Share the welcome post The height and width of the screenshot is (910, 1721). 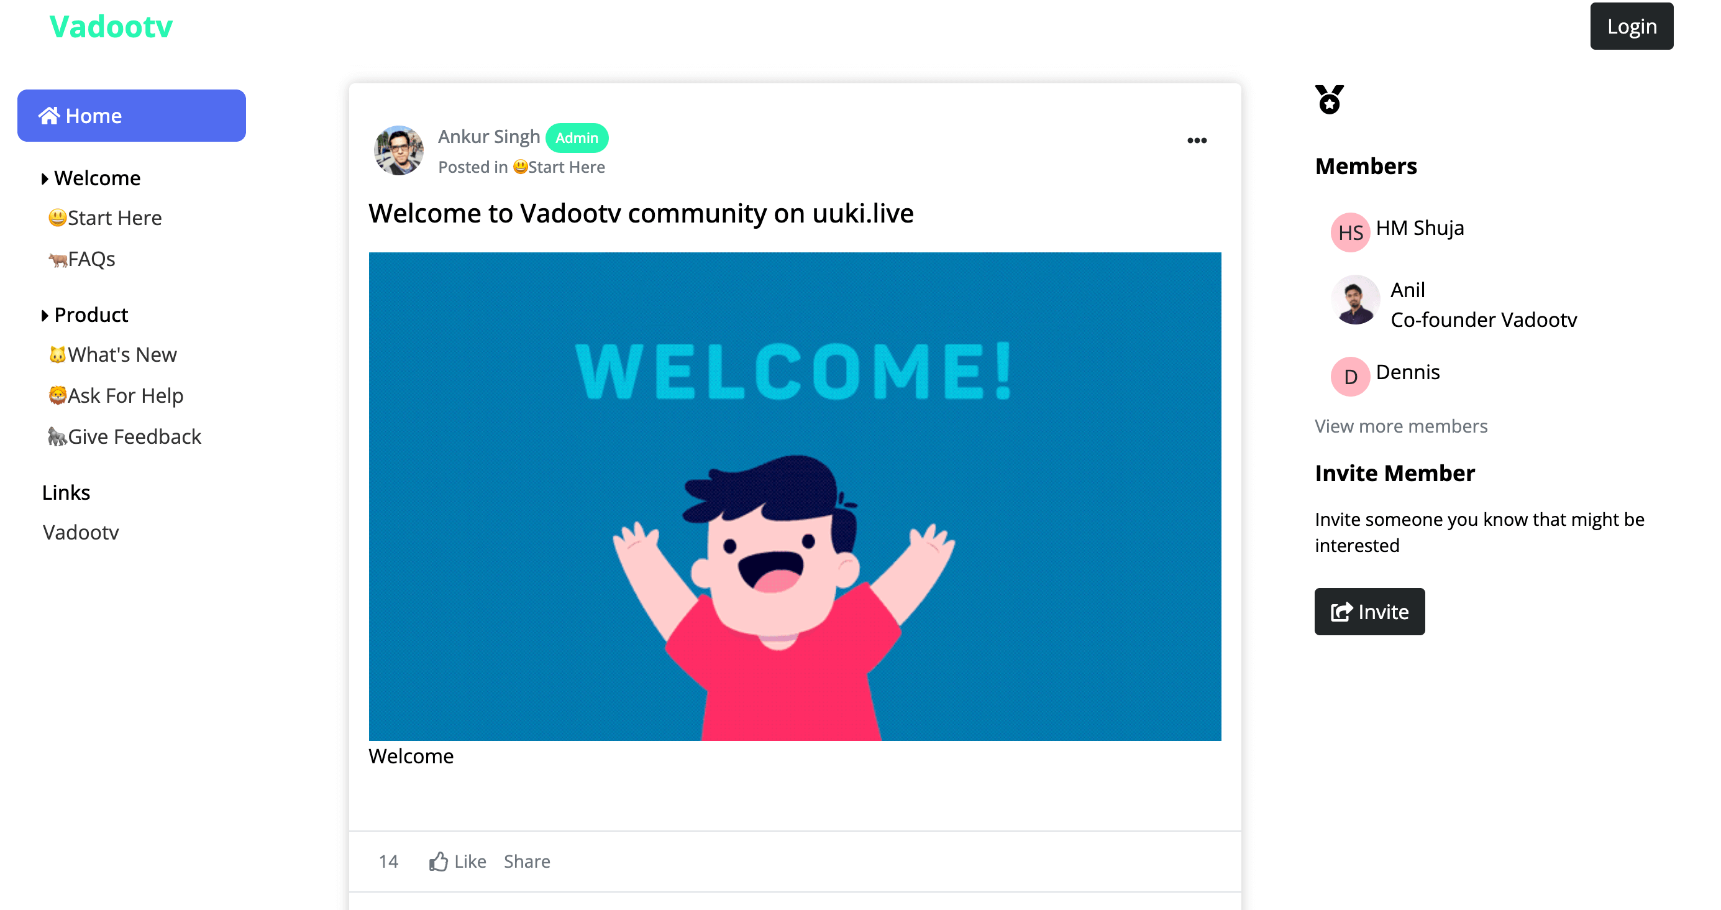[x=527, y=861]
